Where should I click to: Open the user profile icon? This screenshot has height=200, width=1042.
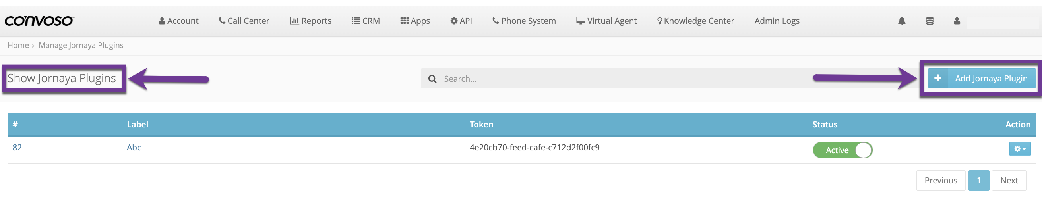pyautogui.click(x=957, y=21)
